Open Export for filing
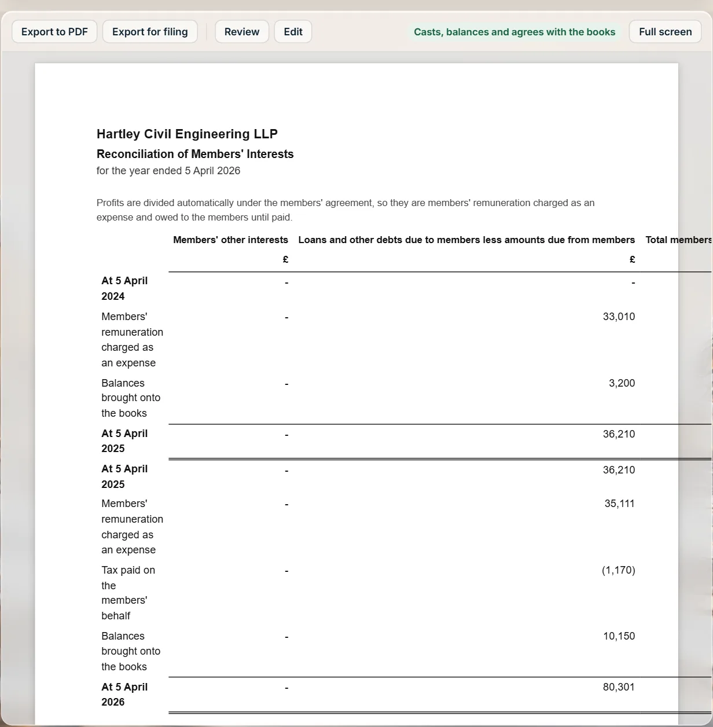 (x=150, y=32)
